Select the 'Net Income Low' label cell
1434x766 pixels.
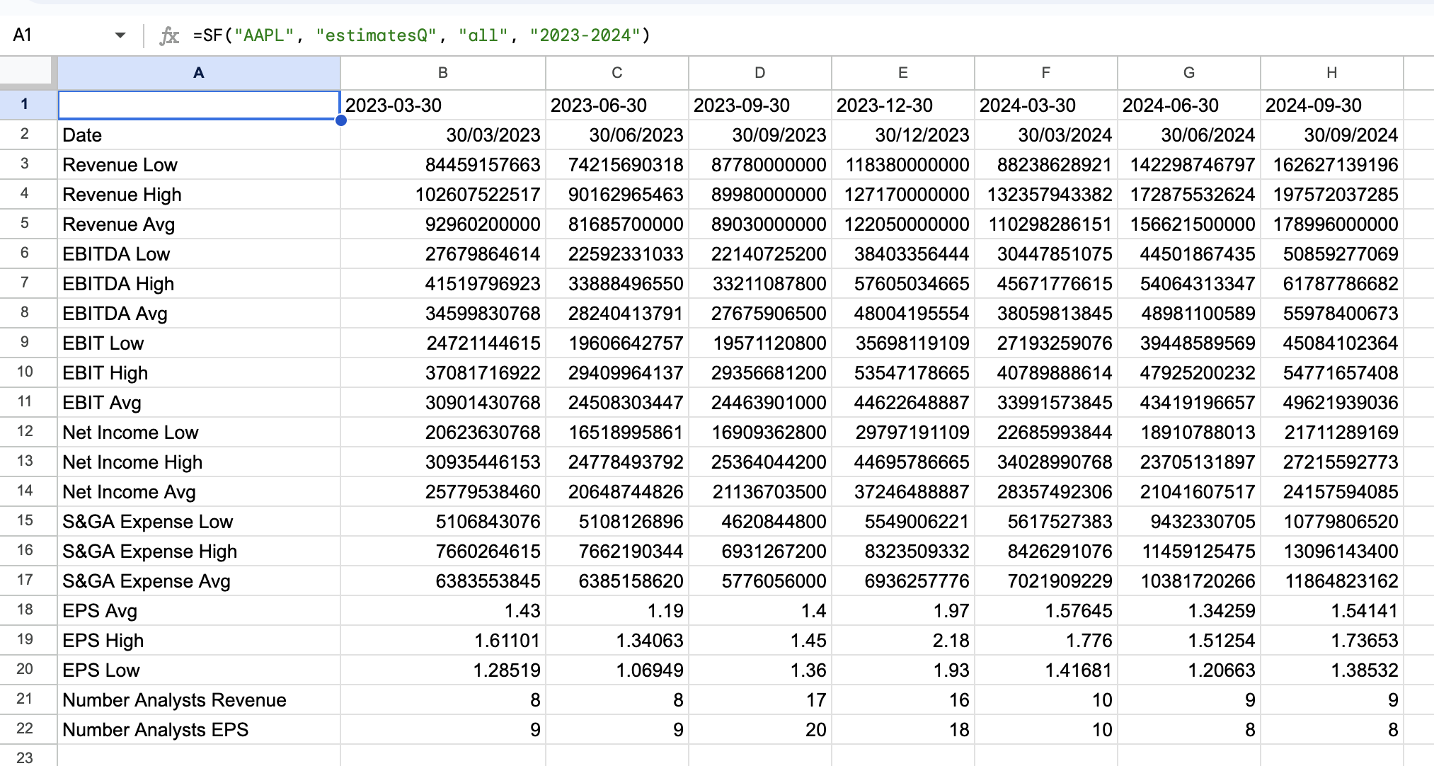(x=199, y=432)
